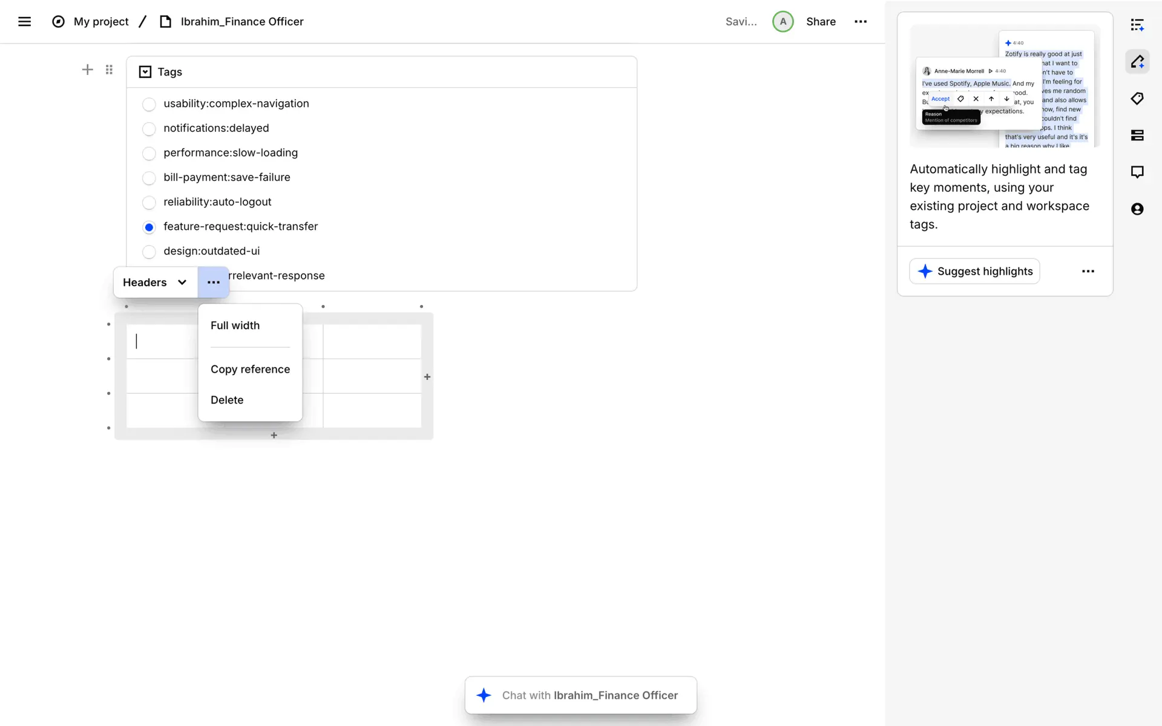Viewport: 1162px width, 726px height.
Task: Select the usability:complex-navigation tag radio
Action: pos(149,104)
